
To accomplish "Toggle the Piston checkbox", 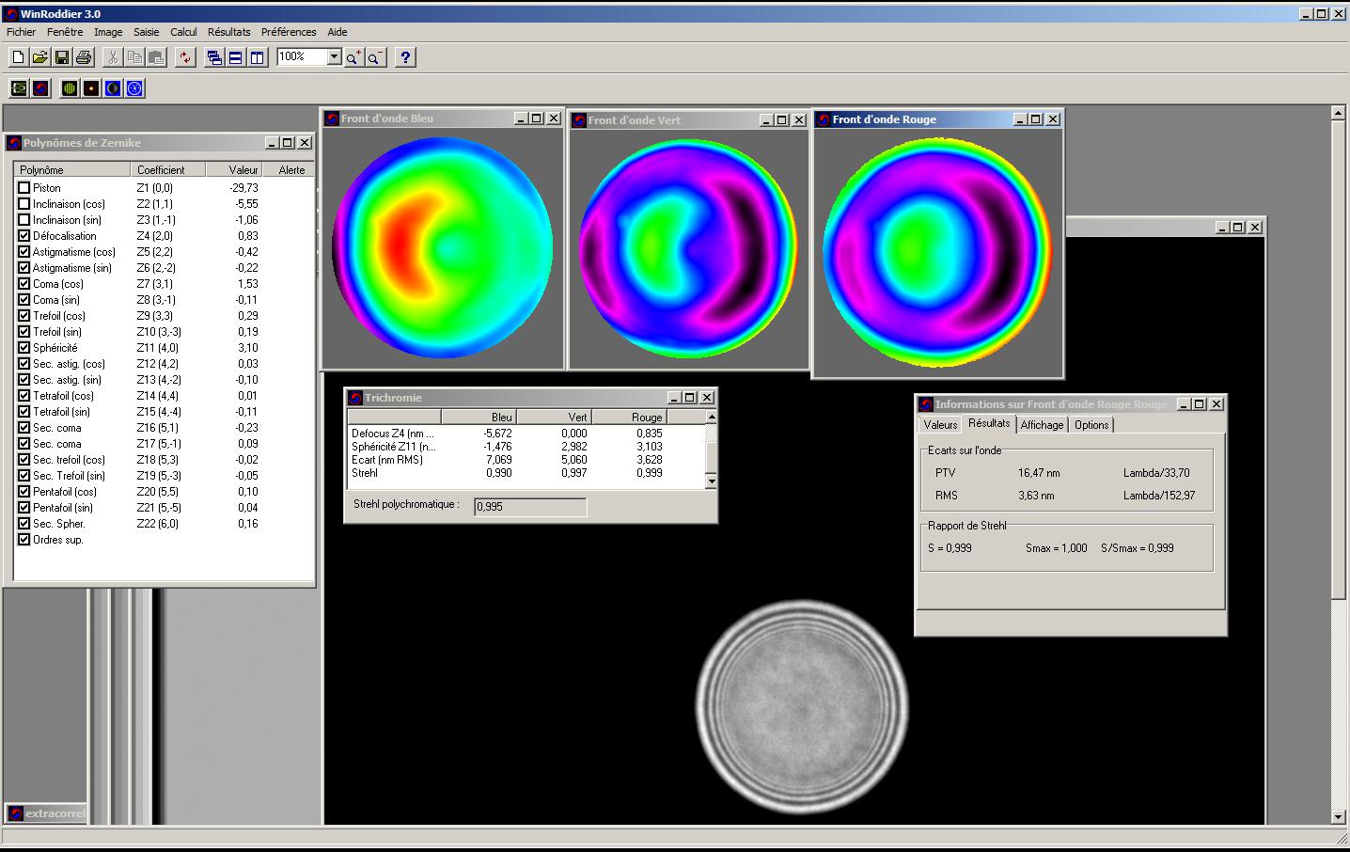I will pyautogui.click(x=24, y=188).
